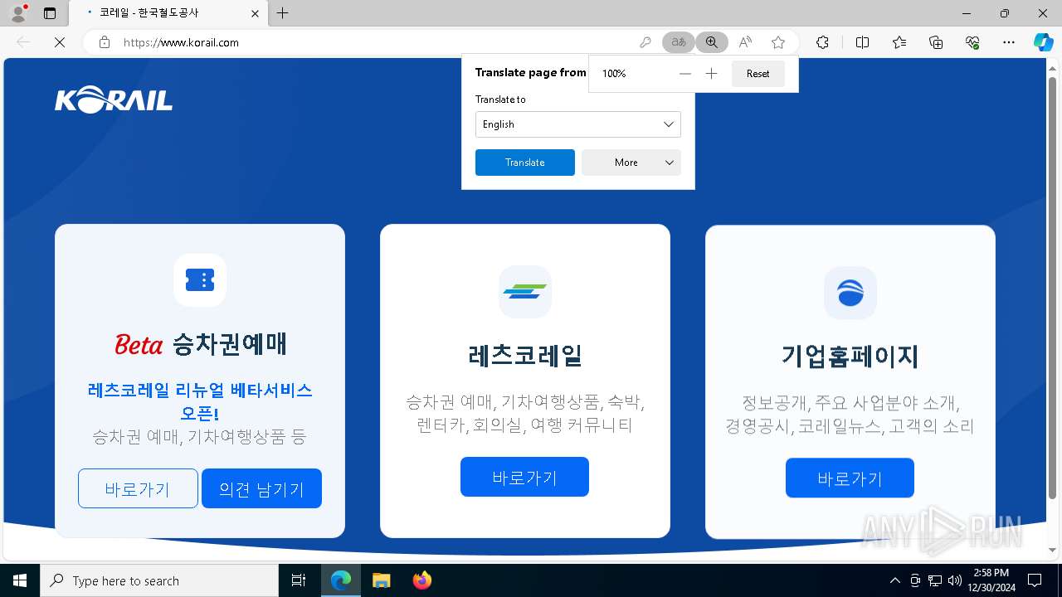Expand the More options dropdown

click(x=631, y=163)
